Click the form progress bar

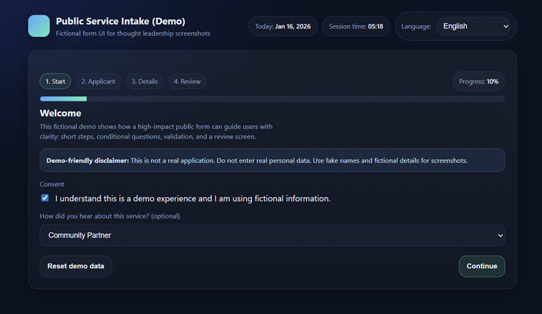272,99
